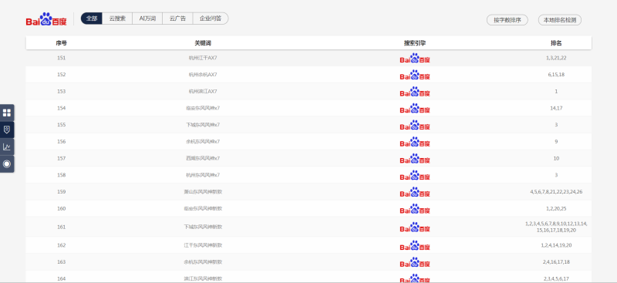Click the Baidu logo in row 160

click(415, 209)
